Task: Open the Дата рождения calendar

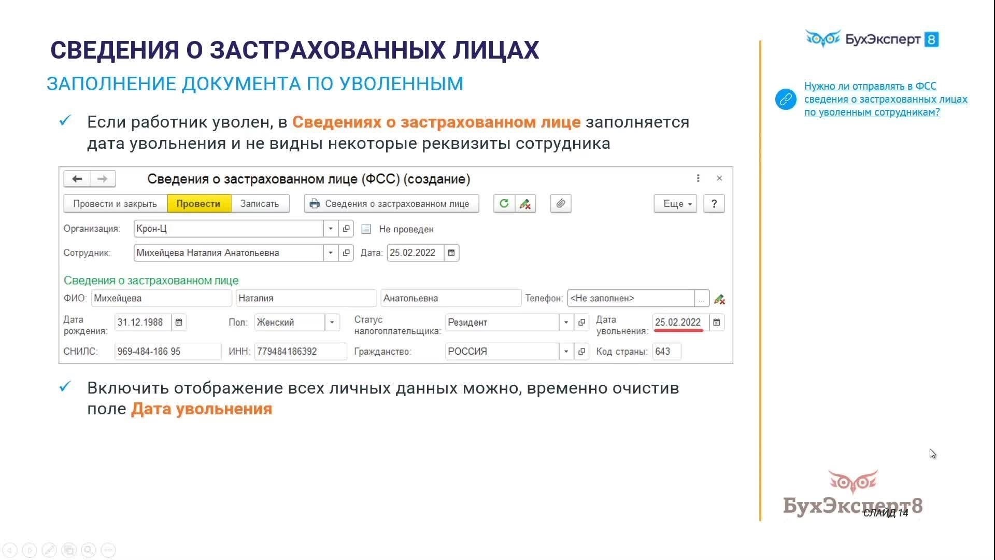Action: point(179,322)
